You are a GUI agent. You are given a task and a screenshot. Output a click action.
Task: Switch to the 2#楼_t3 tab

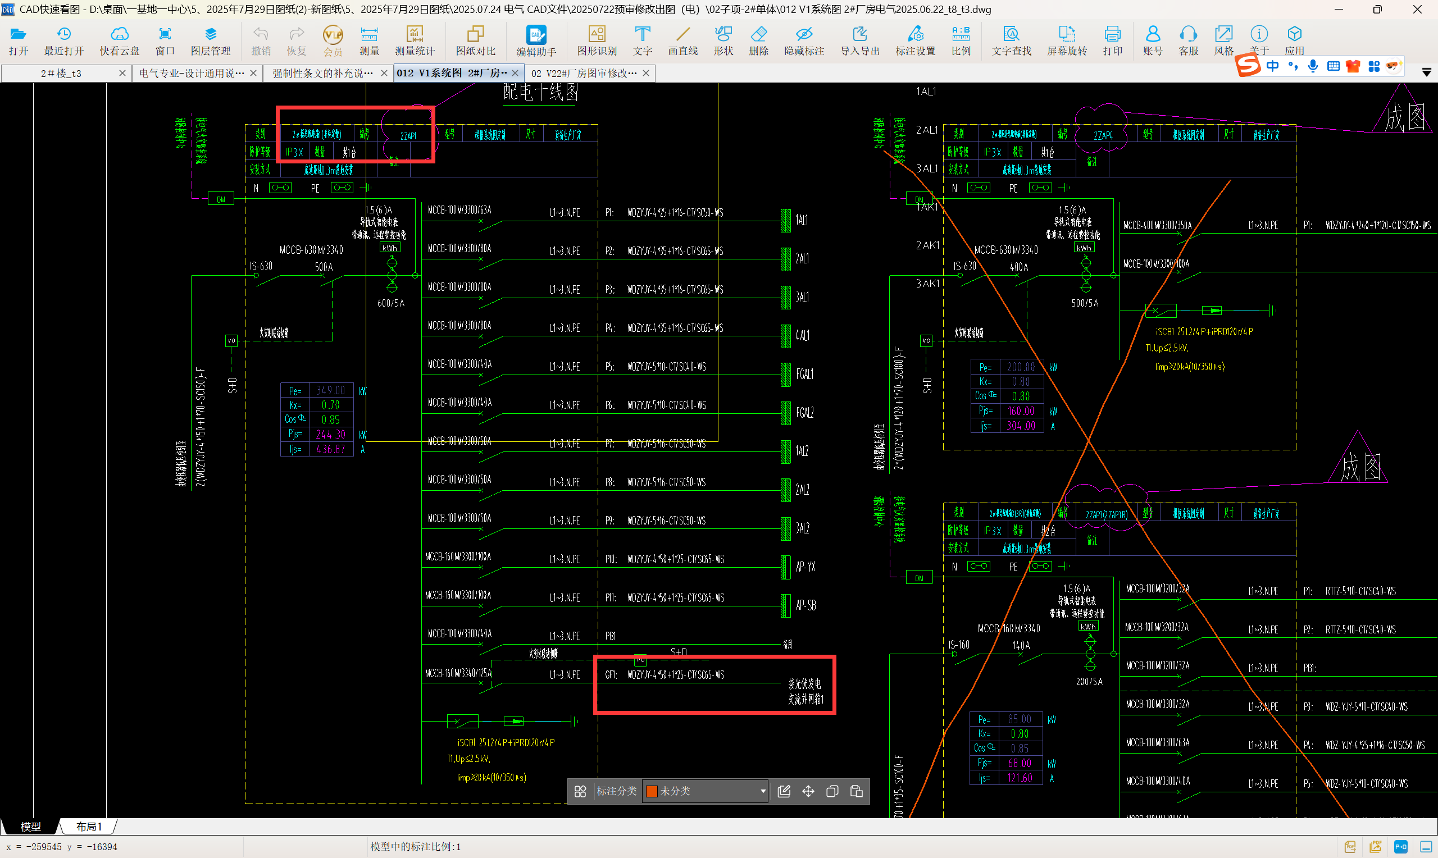tap(61, 74)
